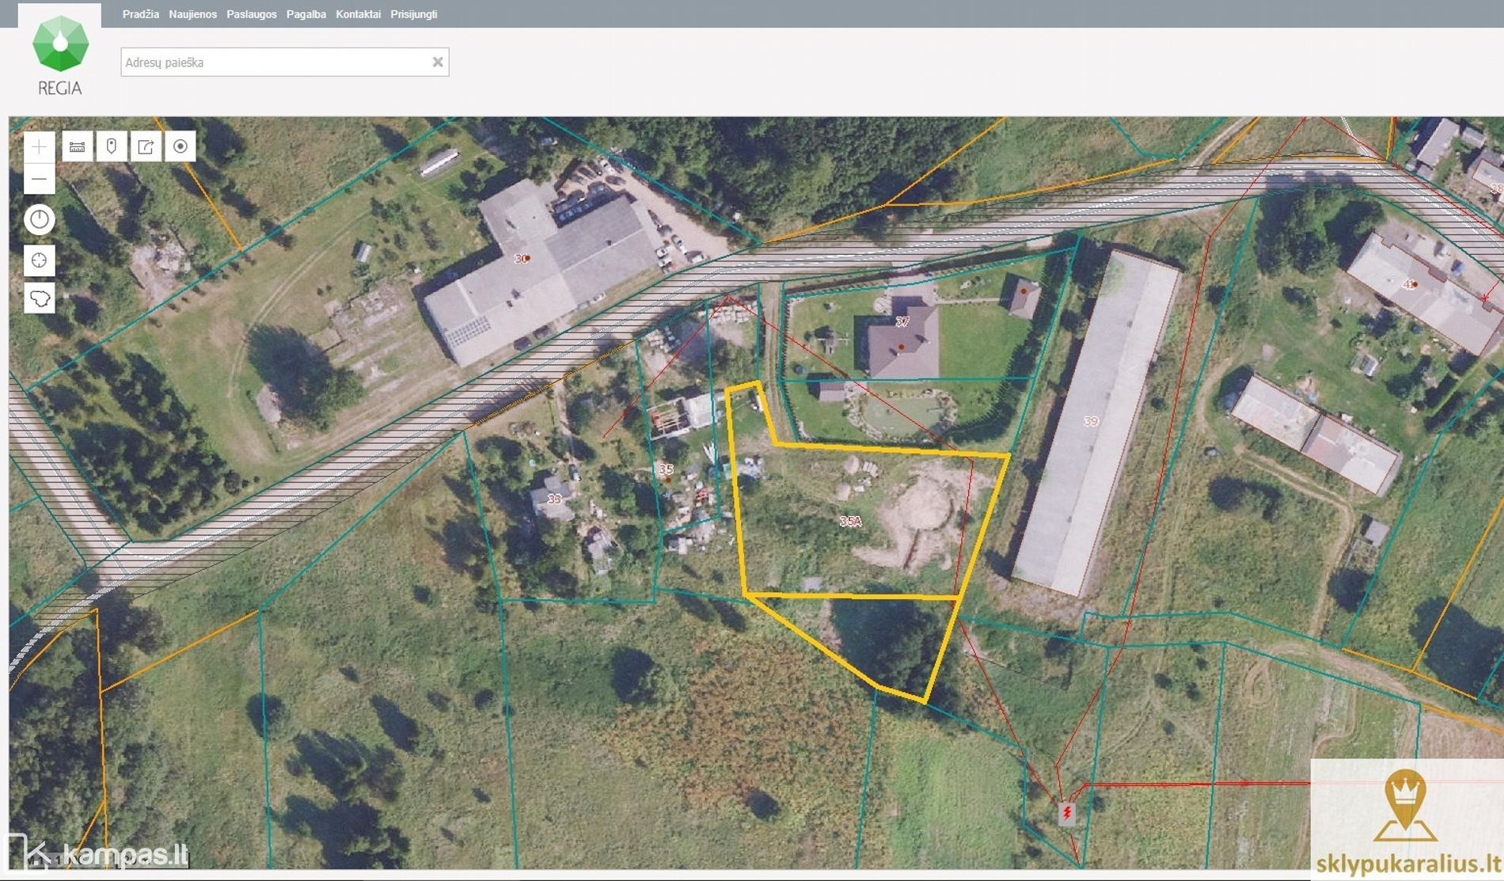Open the Naujienos menu item
Viewport: 1504px width, 881px height.
[192, 14]
